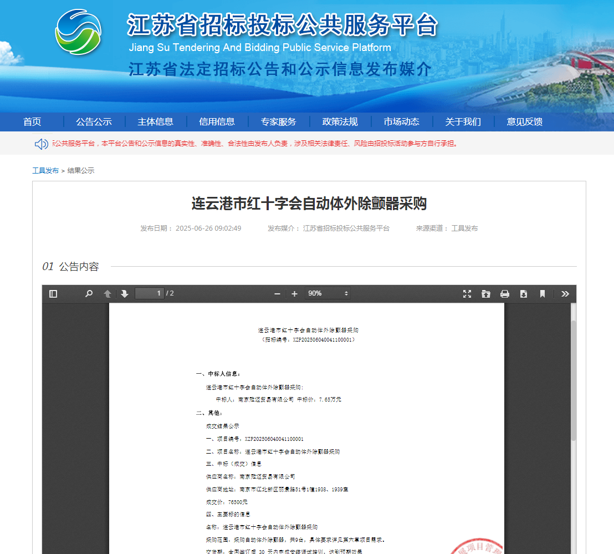
Task: Click the 工具发布 breadcrumb link
Action: click(45, 171)
